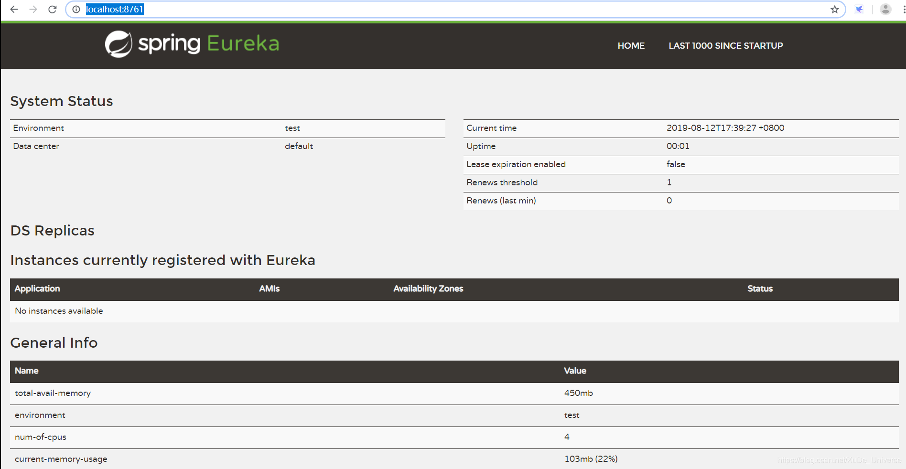
Task: Open the Chrome three-dot menu
Action: click(904, 9)
